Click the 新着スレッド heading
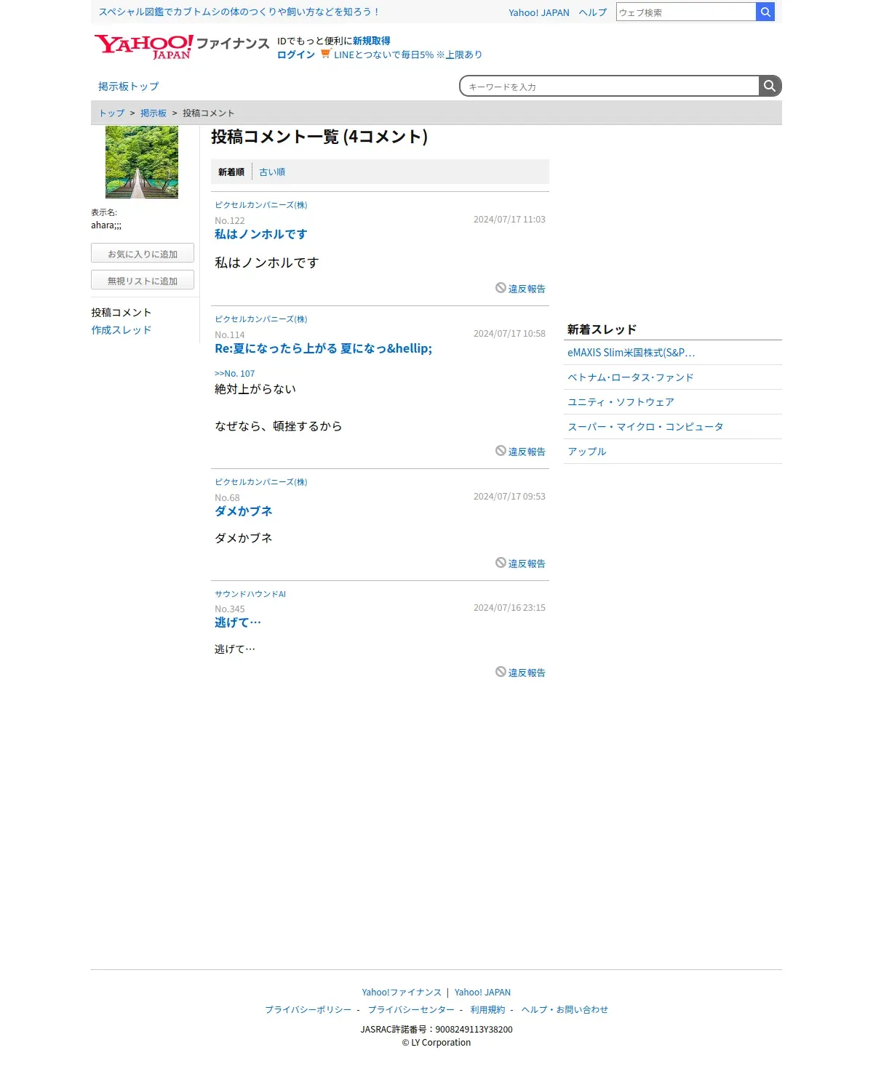The width and height of the screenshot is (873, 1066). click(x=602, y=329)
